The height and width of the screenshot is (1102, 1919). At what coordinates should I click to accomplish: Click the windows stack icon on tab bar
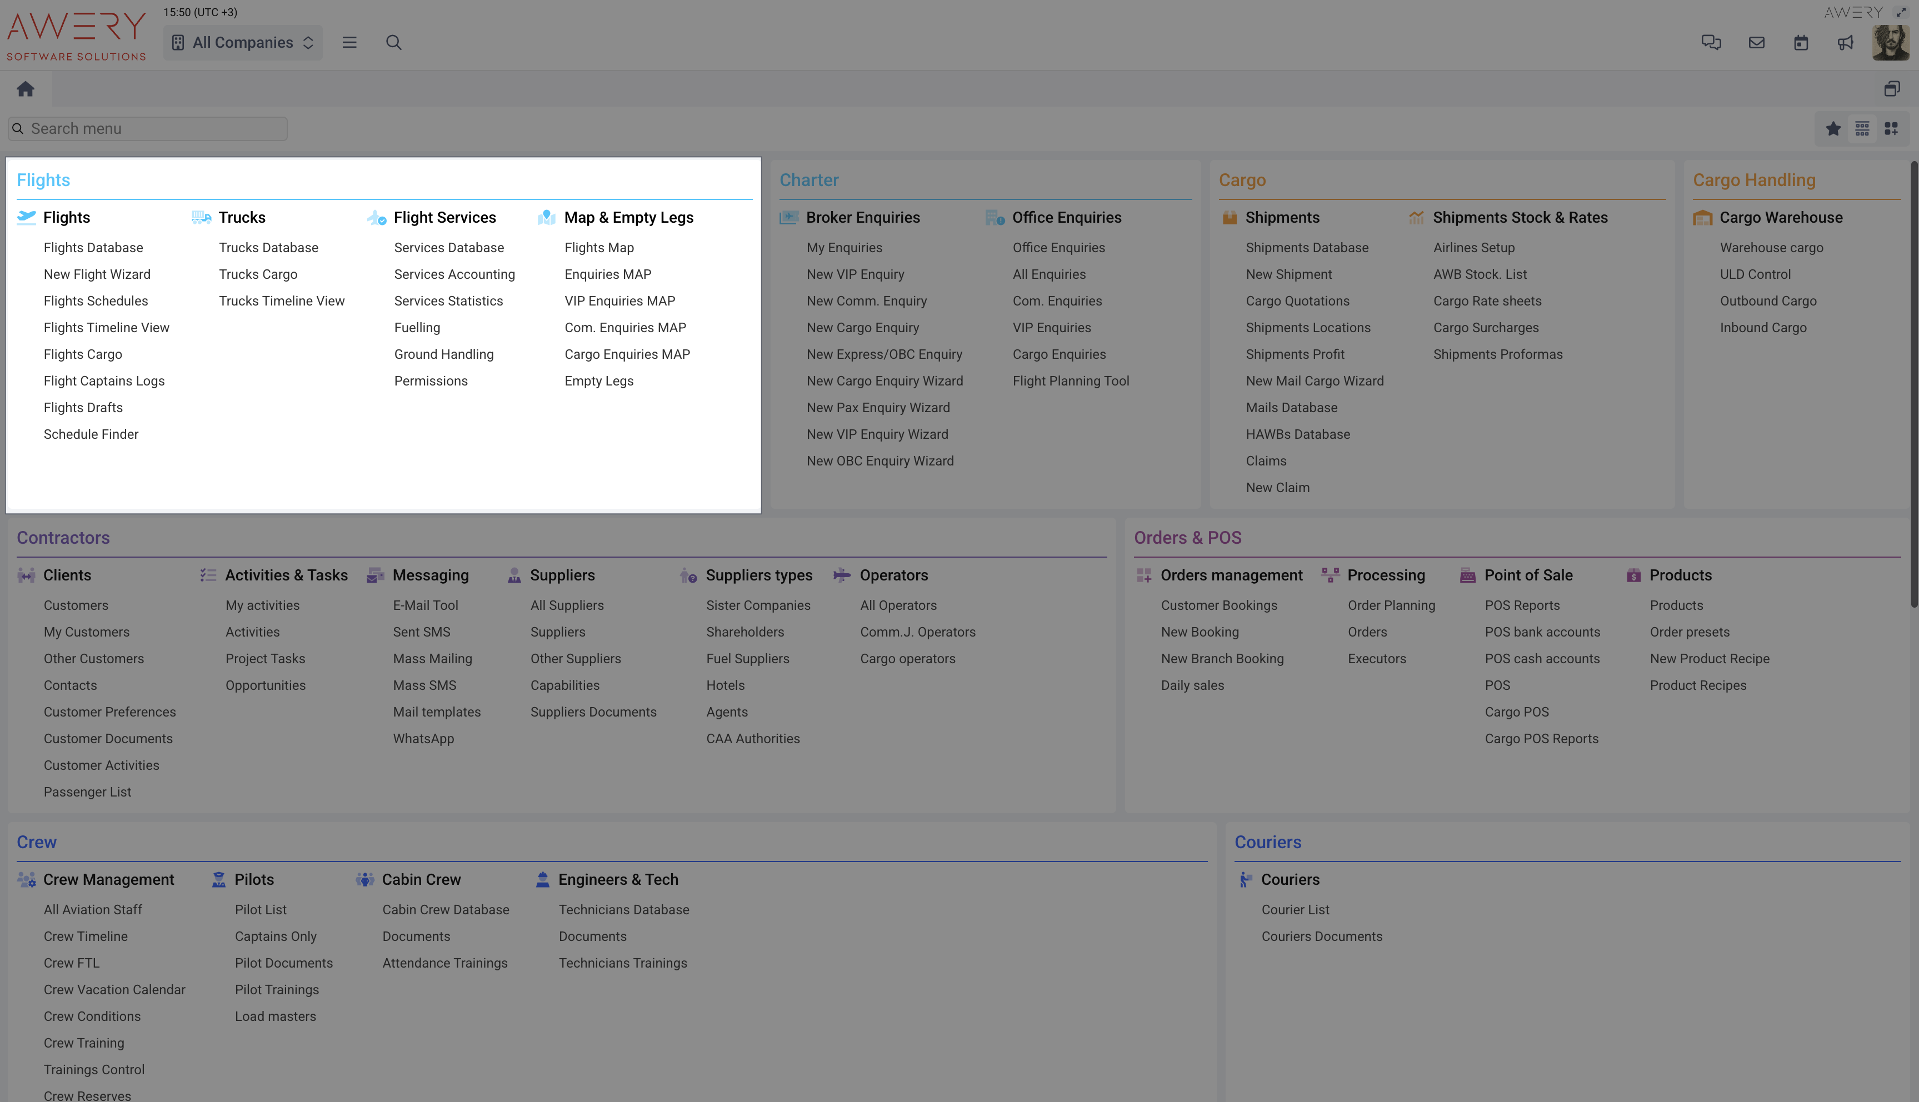[x=1892, y=89]
